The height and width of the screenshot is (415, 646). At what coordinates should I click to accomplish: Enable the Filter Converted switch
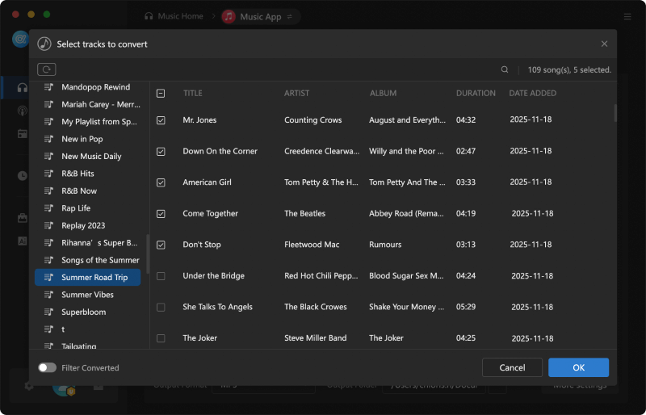48,367
